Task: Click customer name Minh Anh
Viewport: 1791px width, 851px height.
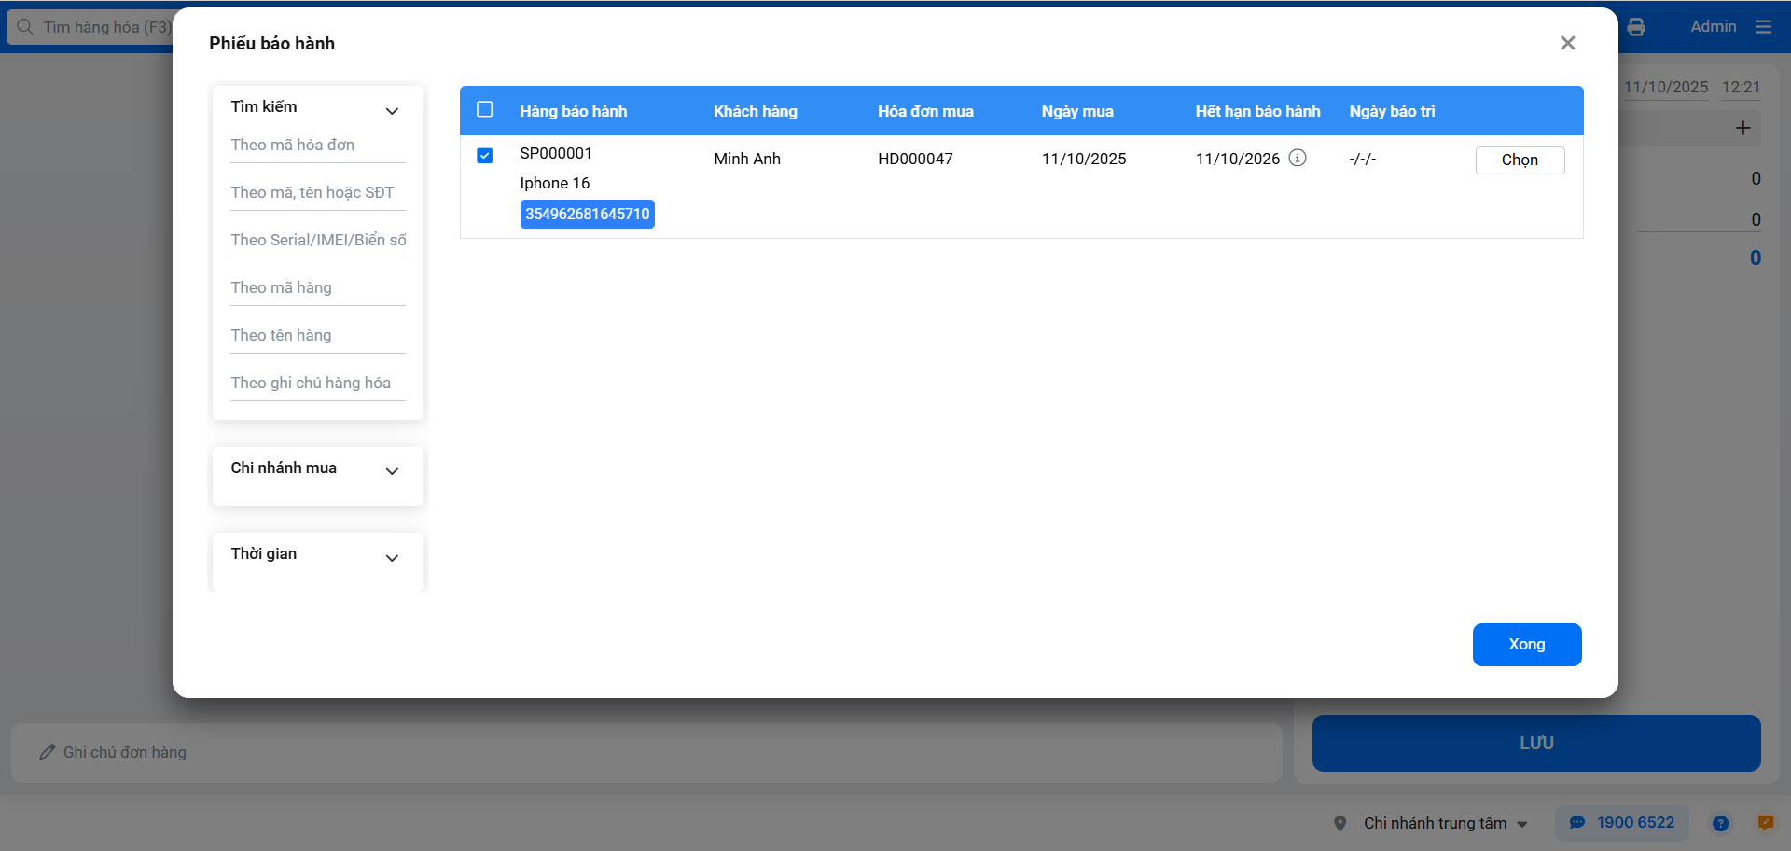Action: click(x=747, y=159)
